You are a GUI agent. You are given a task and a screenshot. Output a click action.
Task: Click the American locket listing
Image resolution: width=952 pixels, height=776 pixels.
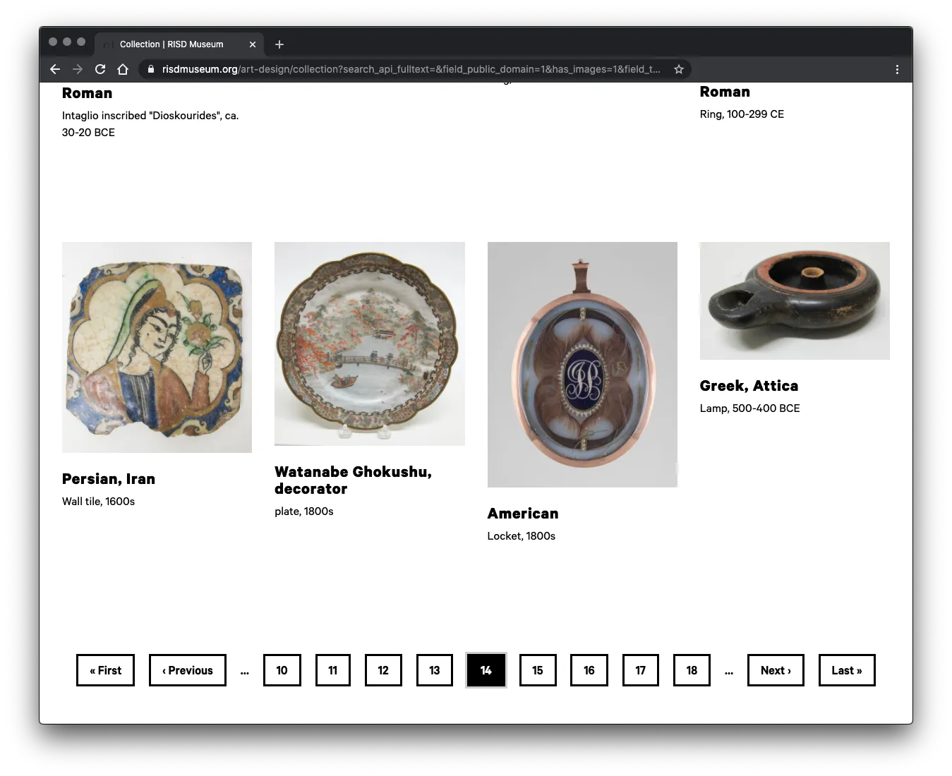pyautogui.click(x=522, y=513)
